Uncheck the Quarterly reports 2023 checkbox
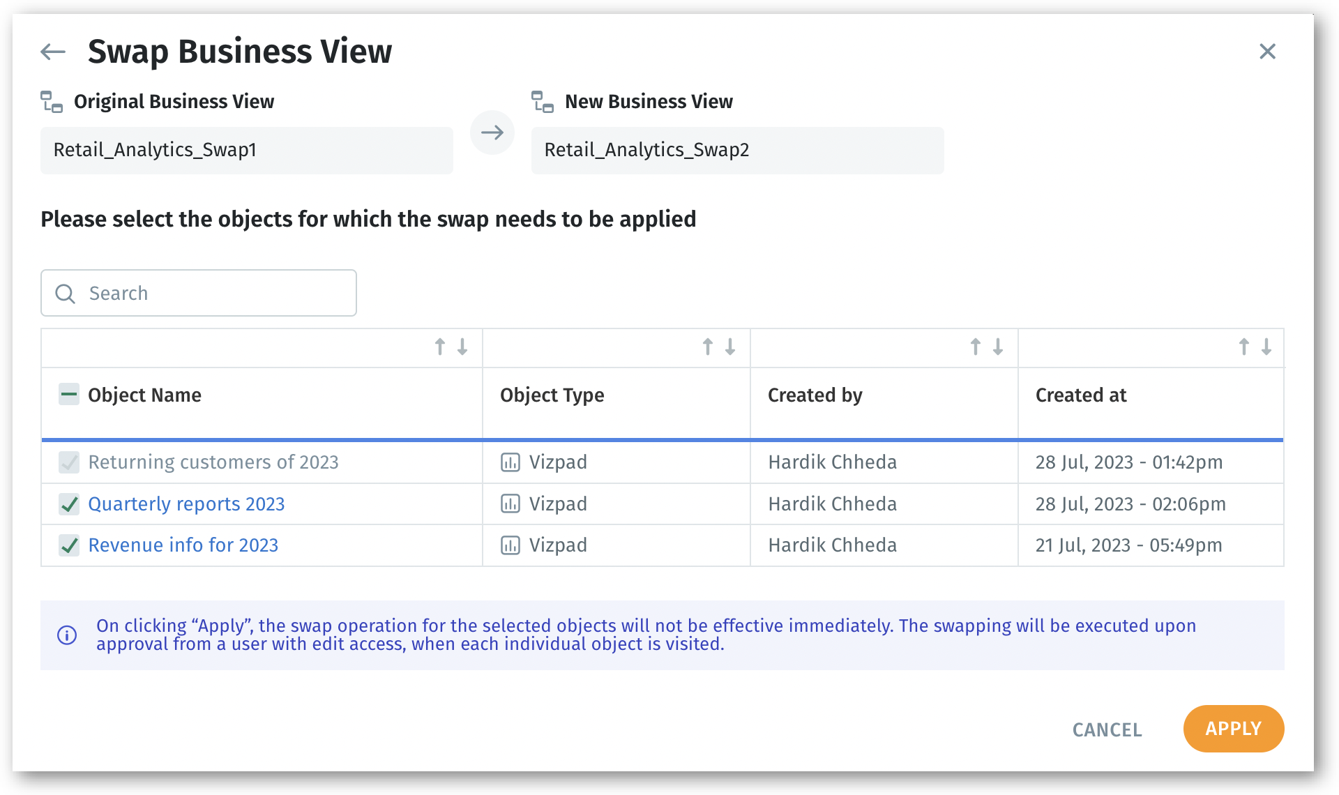 (69, 504)
